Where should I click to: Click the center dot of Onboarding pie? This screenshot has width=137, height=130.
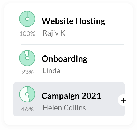[x=27, y=58]
